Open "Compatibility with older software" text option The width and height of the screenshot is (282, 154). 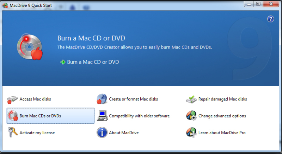139,116
